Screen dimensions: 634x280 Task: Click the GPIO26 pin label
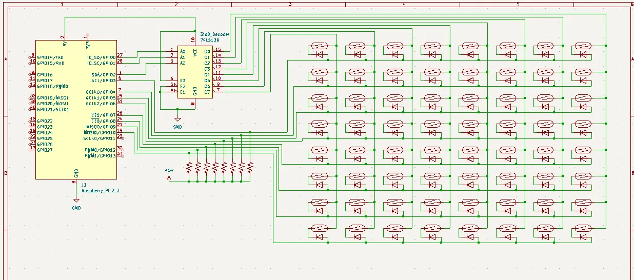45,144
